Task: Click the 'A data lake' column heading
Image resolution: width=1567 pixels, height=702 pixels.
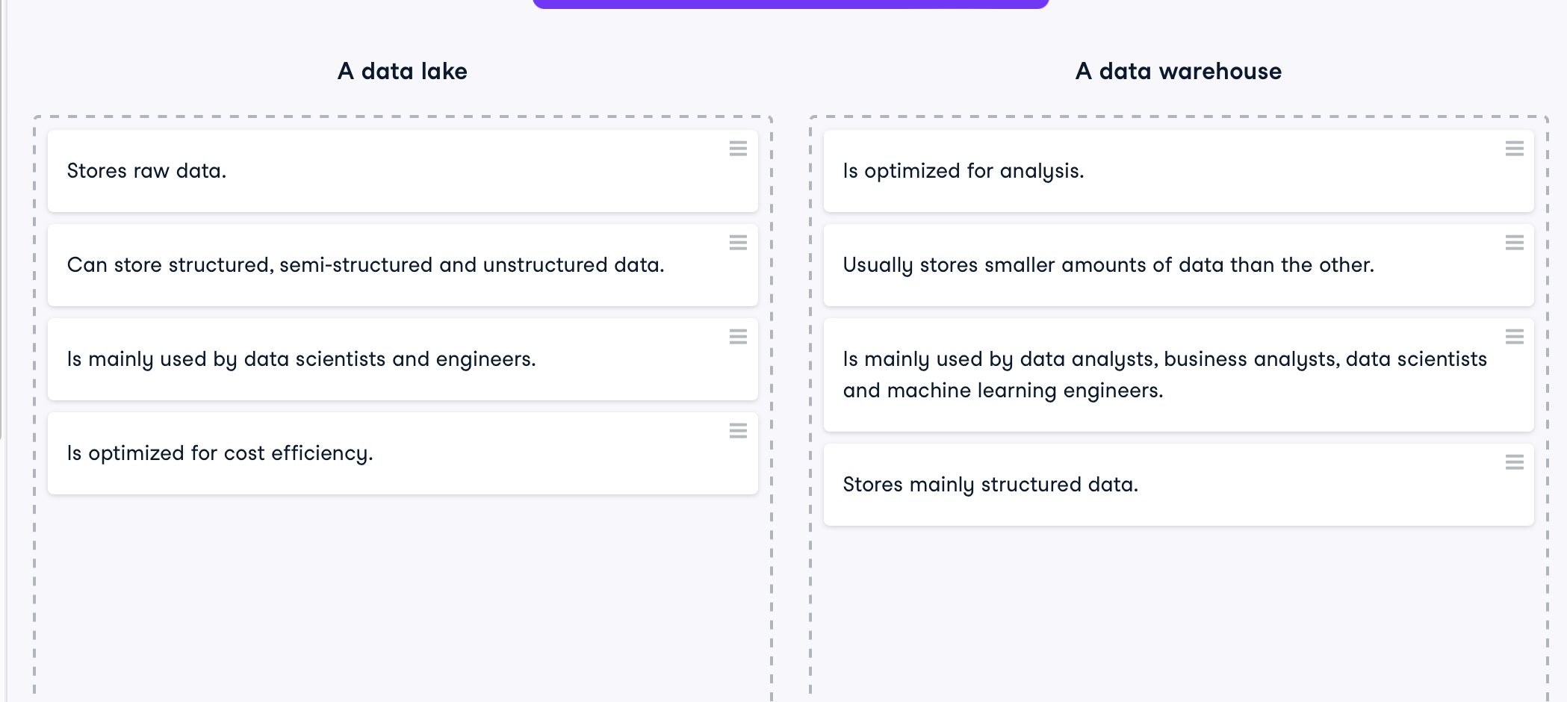Action: pyautogui.click(x=402, y=71)
